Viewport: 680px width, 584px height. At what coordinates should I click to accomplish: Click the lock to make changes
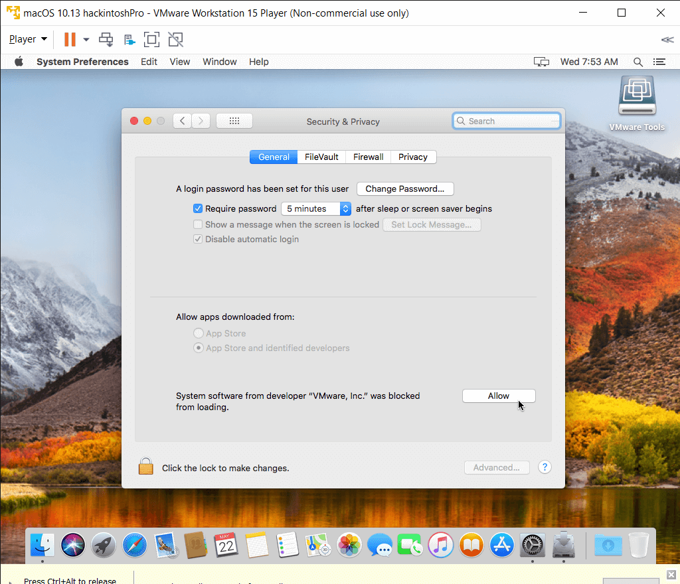145,467
